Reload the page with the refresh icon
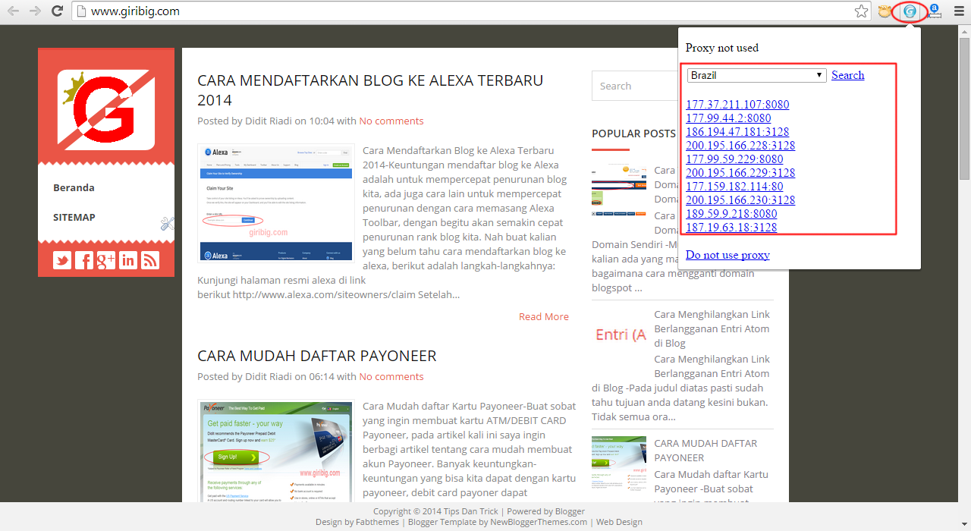 pyautogui.click(x=57, y=11)
